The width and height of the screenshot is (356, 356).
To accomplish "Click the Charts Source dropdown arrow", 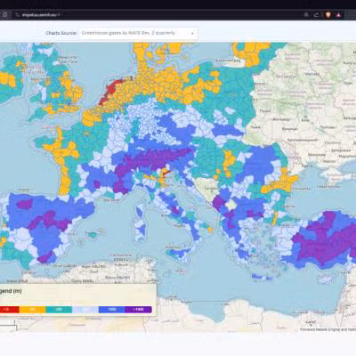I will point(192,34).
